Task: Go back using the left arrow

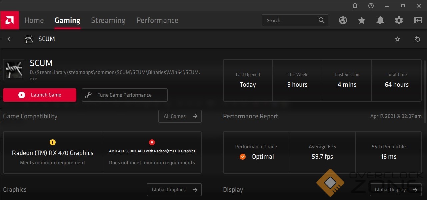Action: pyautogui.click(x=10, y=39)
